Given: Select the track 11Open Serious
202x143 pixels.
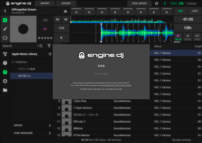Looking at the screenshot, I should (x=82, y=108).
